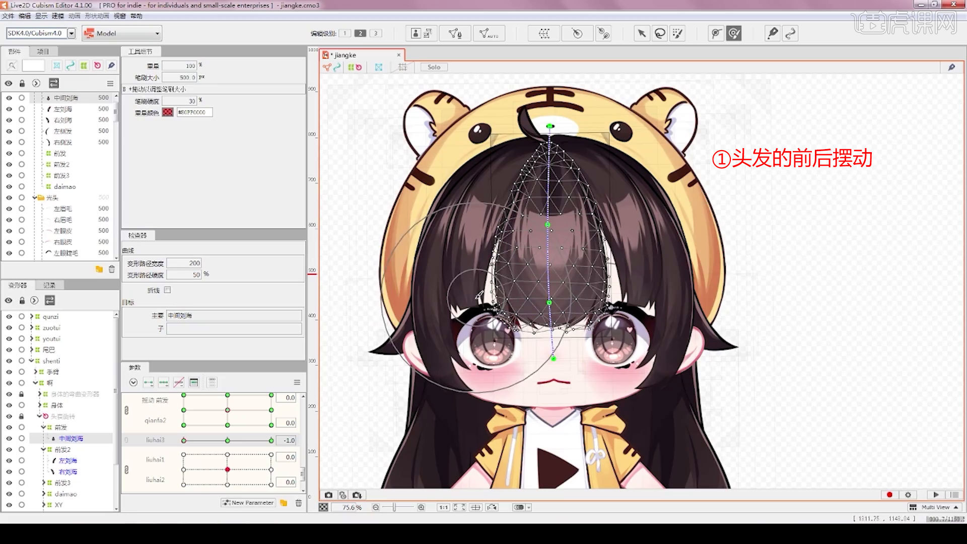Click the canvas pin icon at top right
The height and width of the screenshot is (544, 967).
point(951,67)
